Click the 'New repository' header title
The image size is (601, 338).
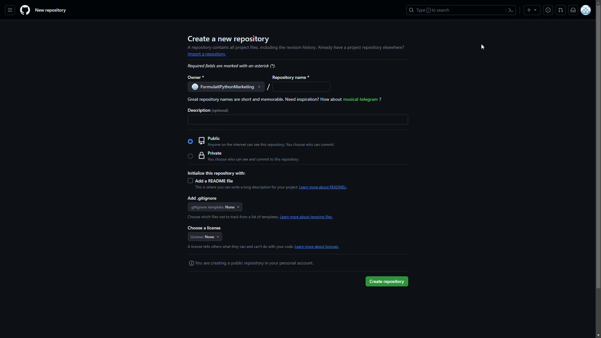click(x=50, y=10)
